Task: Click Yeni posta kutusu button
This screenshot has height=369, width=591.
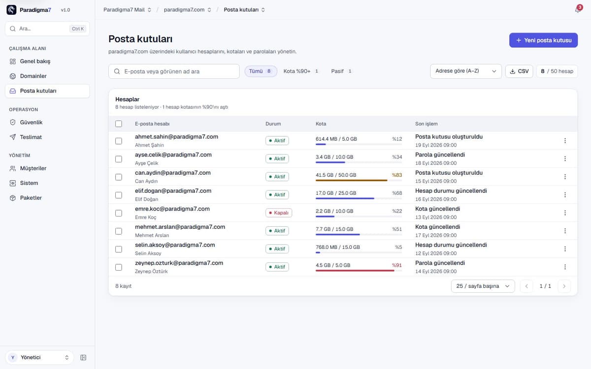Action: click(543, 40)
